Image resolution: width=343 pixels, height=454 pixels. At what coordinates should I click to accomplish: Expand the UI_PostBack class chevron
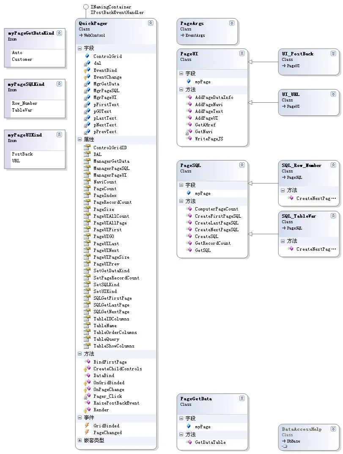pyautogui.click(x=333, y=53)
